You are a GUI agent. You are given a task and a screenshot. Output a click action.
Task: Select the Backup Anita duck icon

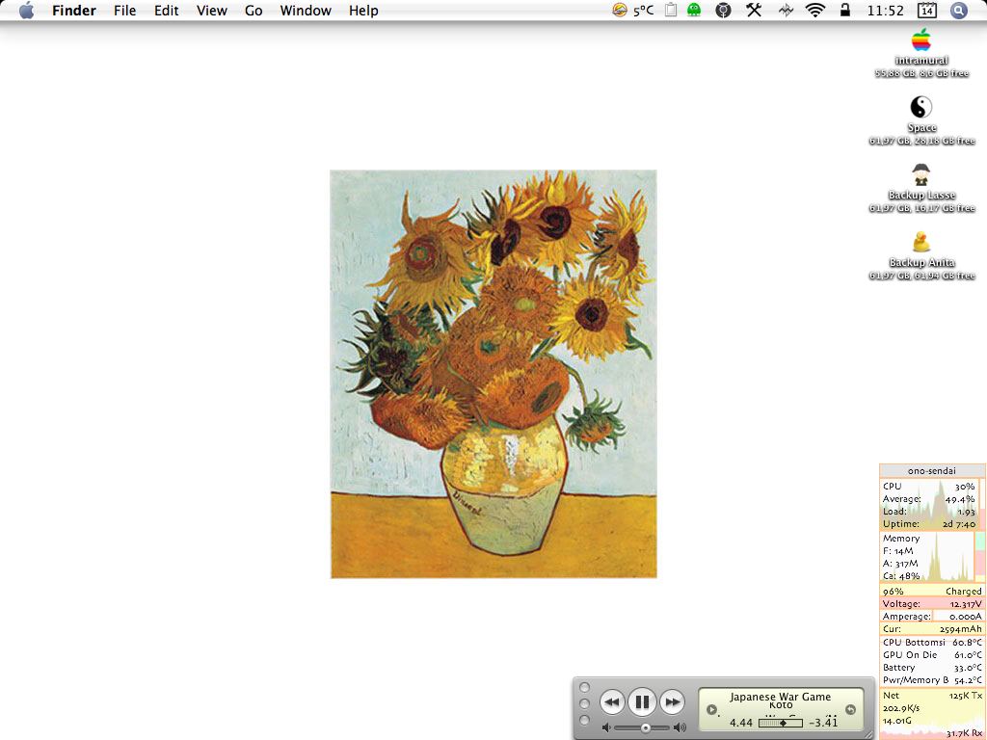click(920, 242)
